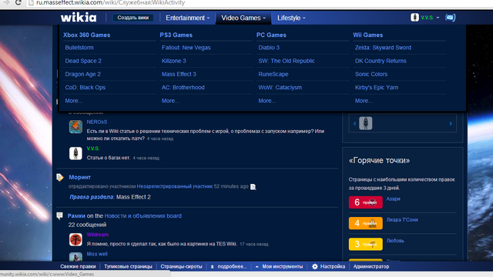Click the page icon in the address bar
The image size is (493, 277).
tap(31, 3)
